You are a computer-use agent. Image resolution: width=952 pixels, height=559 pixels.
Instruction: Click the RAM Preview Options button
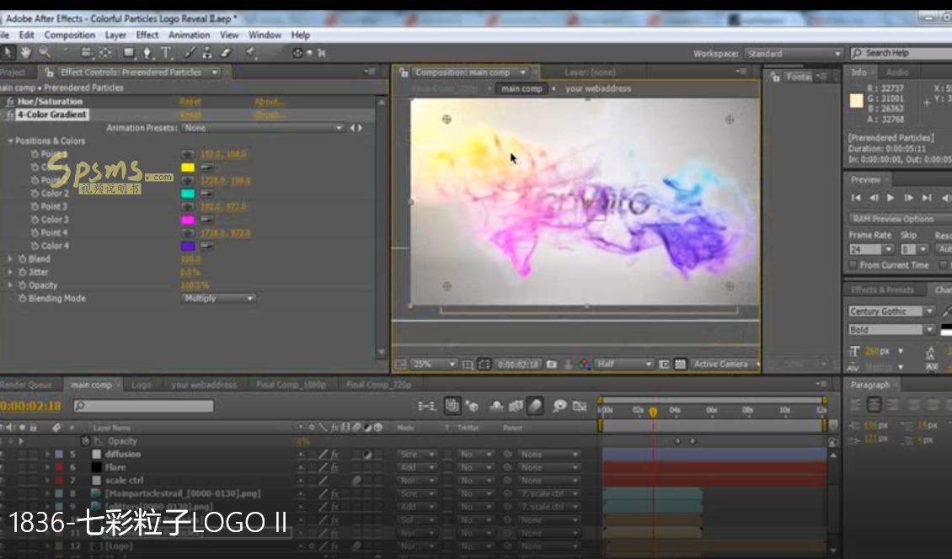point(899,219)
